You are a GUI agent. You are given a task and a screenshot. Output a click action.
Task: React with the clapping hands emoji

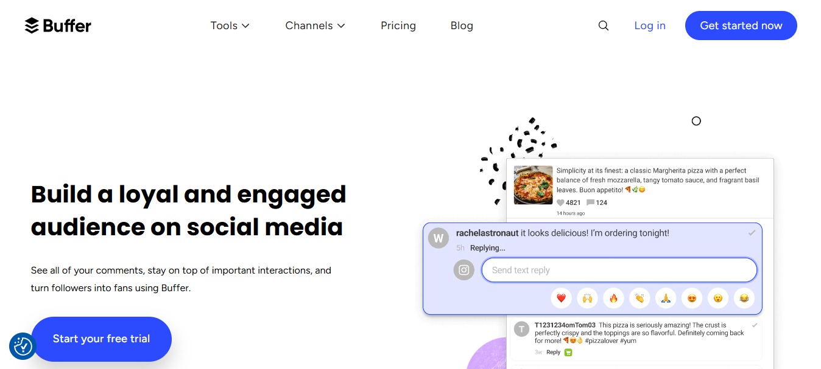pos(640,298)
